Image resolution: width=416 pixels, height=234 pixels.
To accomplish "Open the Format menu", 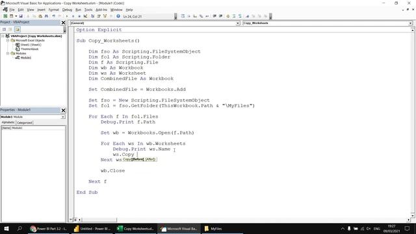I will (53, 10).
